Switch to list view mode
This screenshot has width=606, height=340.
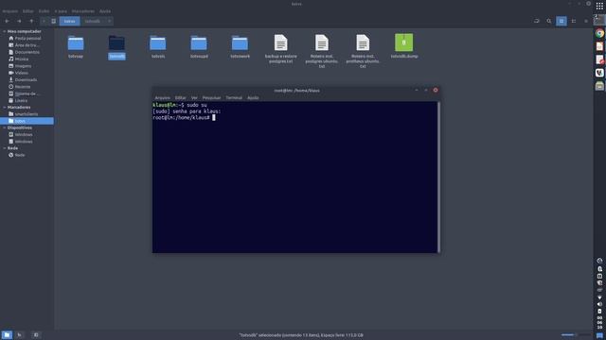(574, 21)
